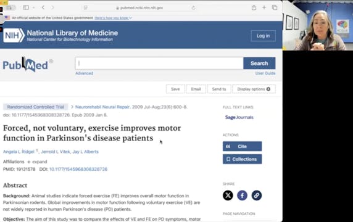Click the article title beginning "Forced, not voluntary"
Image resolution: width=353 pixels, height=222 pixels.
point(92,133)
